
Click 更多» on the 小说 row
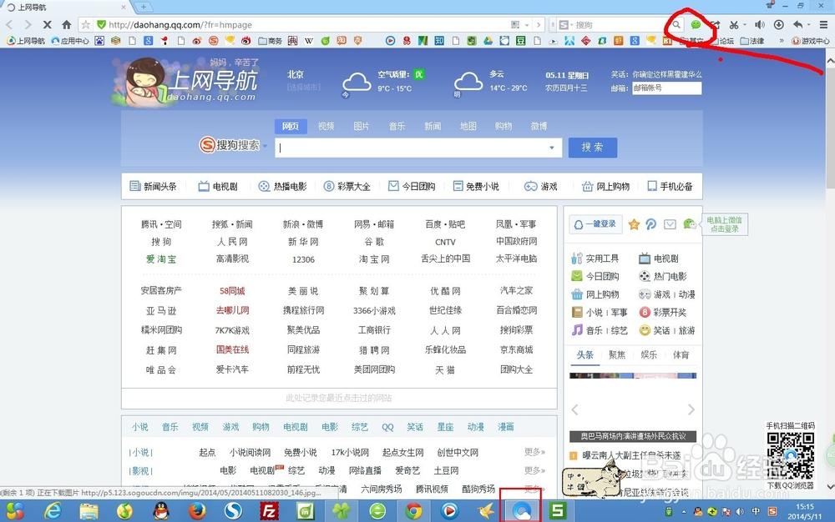pos(534,452)
